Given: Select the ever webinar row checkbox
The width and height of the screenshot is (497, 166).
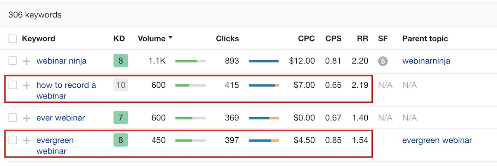Looking at the screenshot, I should pos(13,118).
